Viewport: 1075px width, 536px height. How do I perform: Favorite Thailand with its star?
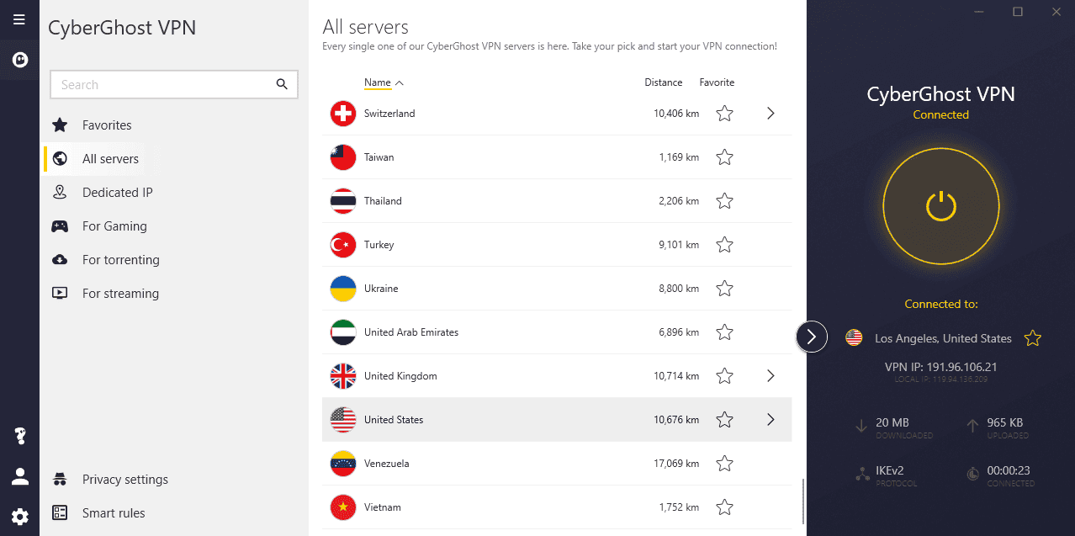tap(724, 201)
